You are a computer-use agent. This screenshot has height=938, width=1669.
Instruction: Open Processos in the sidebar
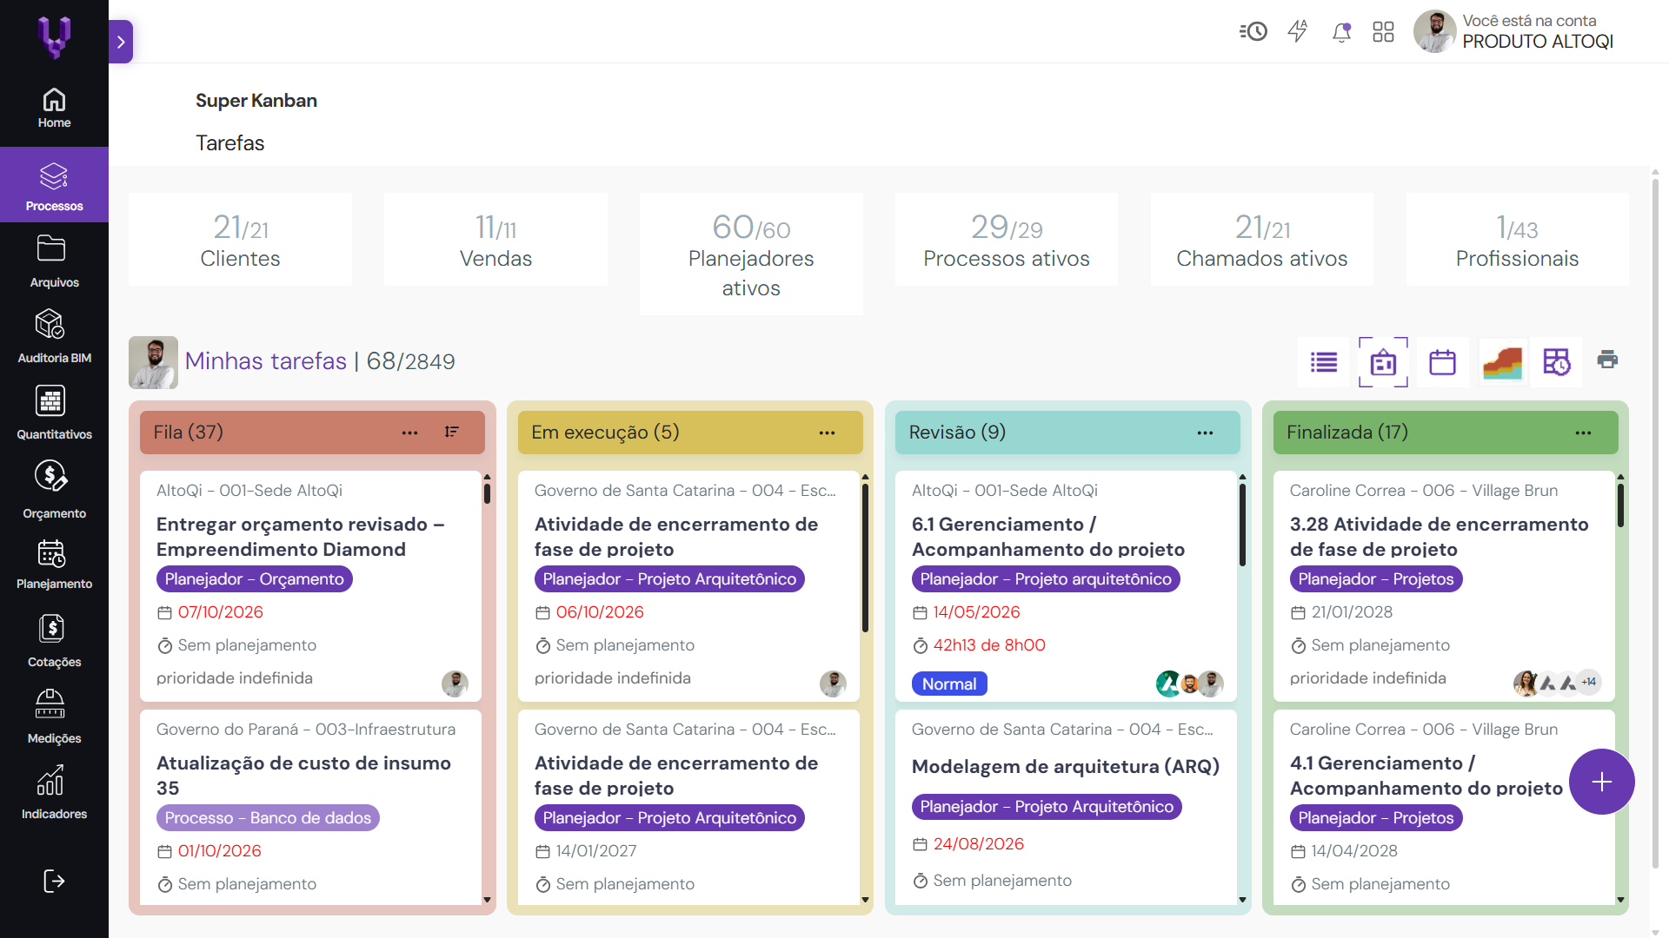coord(54,185)
